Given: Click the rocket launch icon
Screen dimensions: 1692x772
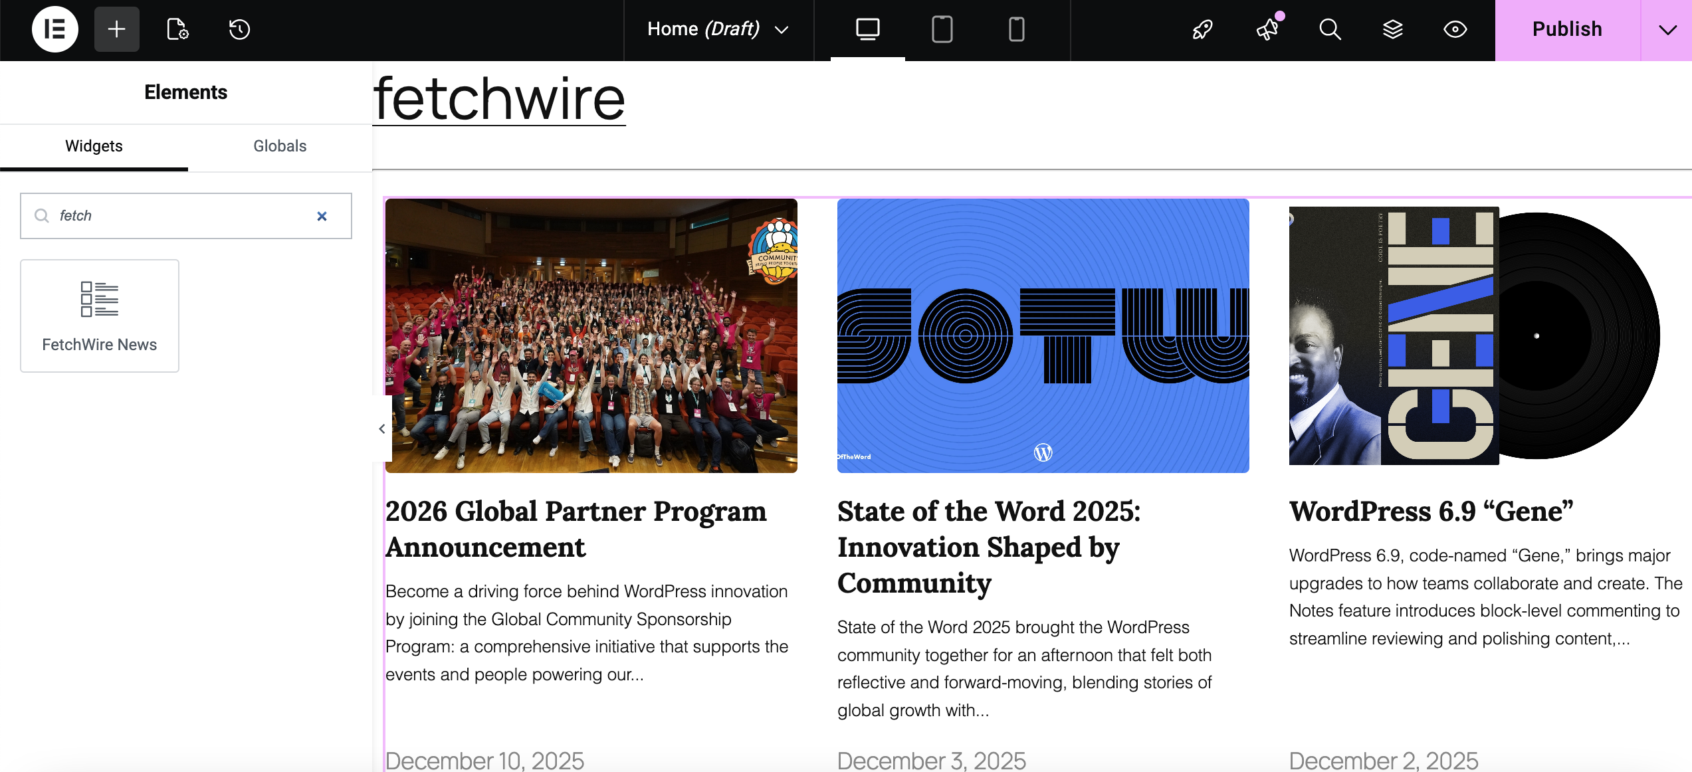Looking at the screenshot, I should tap(1202, 29).
